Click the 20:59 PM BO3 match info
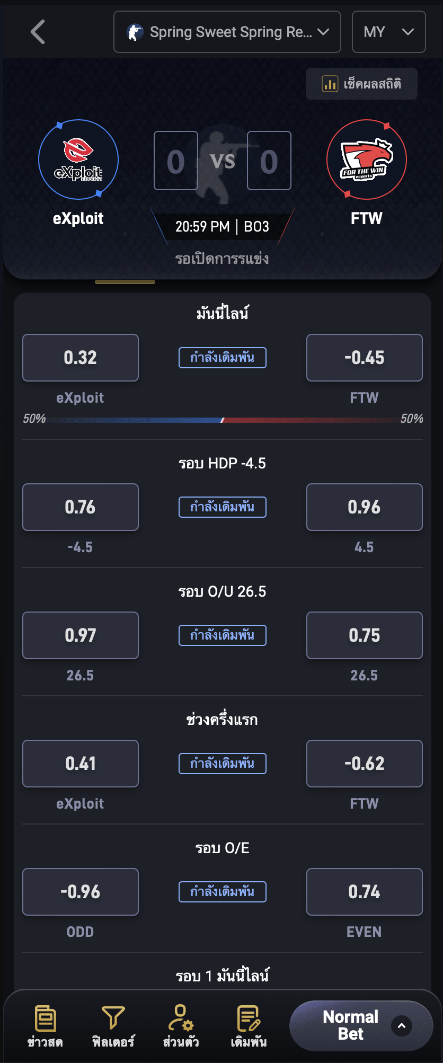 pyautogui.click(x=223, y=227)
